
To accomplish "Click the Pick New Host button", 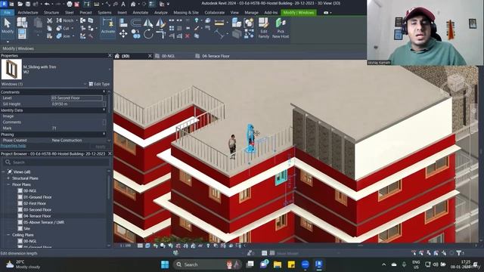I will point(281,28).
